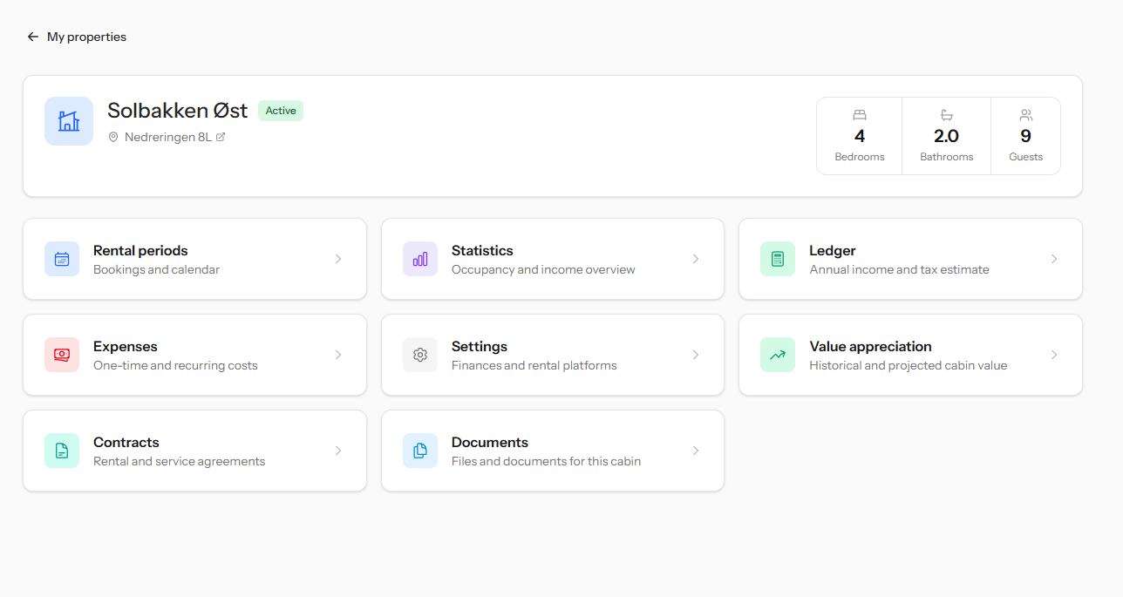The width and height of the screenshot is (1123, 597).
Task: Click the external link icon after the address
Action: click(x=221, y=137)
